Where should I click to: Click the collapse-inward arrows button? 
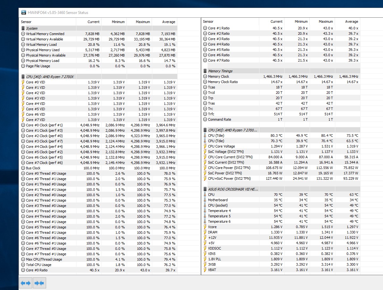click(40, 283)
